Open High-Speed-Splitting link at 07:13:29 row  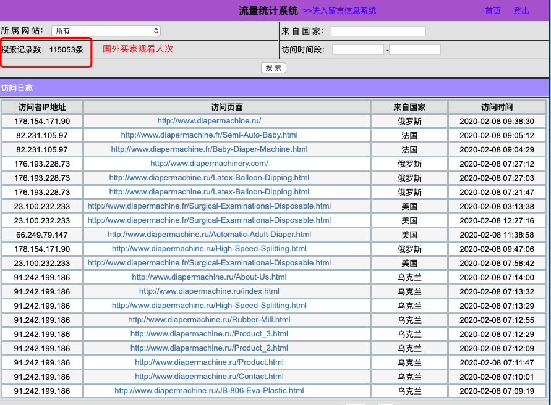click(x=209, y=306)
